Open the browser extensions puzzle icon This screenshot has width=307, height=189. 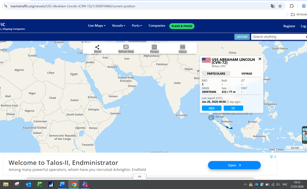click(291, 6)
